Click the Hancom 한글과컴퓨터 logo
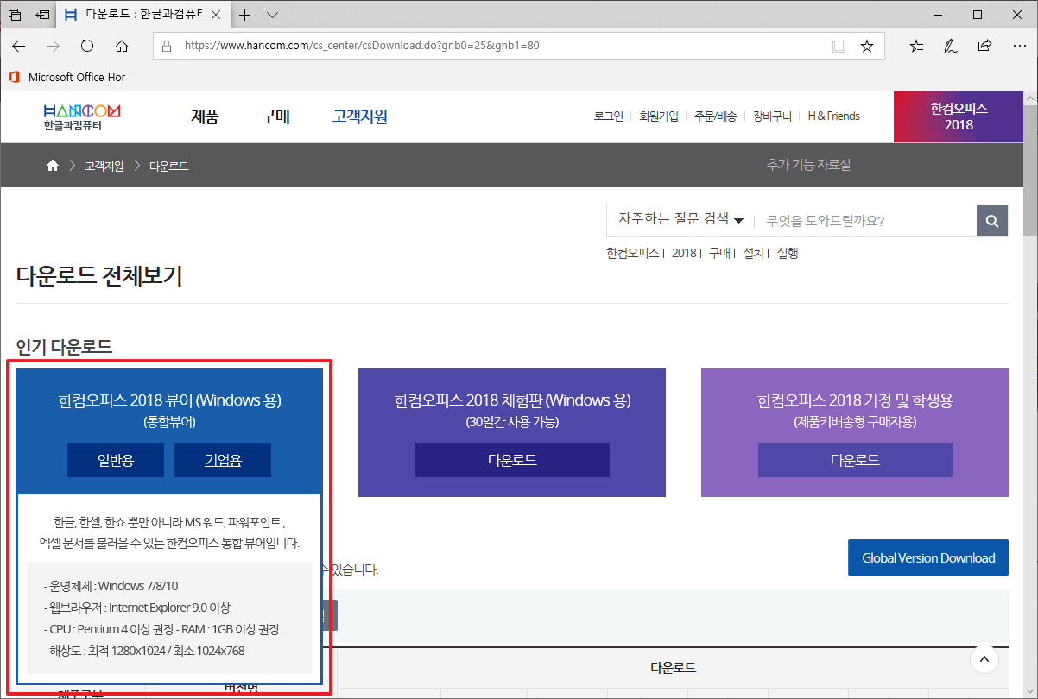 coord(81,116)
